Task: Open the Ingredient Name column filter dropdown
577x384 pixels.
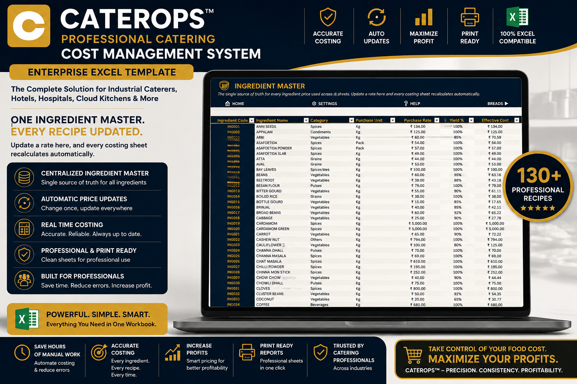Action: pyautogui.click(x=306, y=120)
